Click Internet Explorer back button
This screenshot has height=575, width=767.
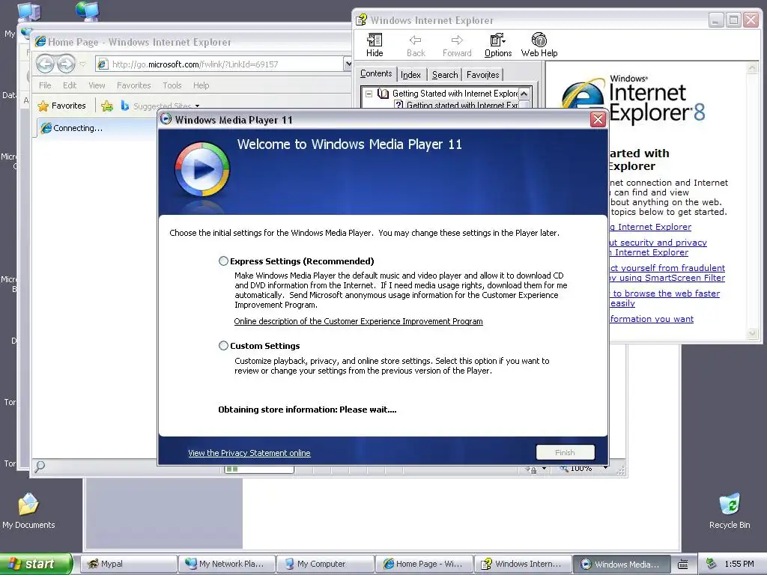46,64
